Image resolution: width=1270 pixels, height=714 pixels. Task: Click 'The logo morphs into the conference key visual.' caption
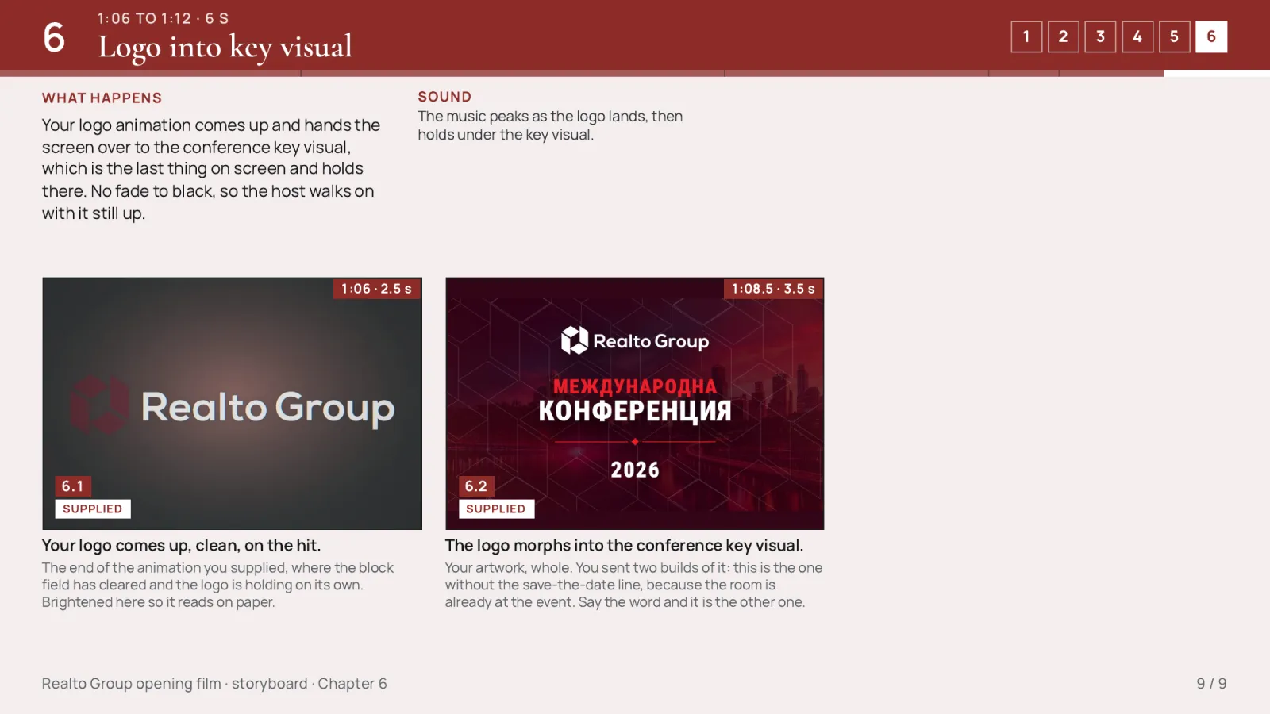(624, 545)
